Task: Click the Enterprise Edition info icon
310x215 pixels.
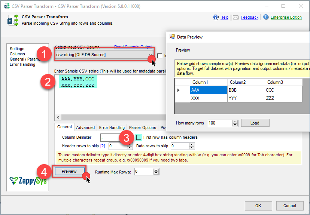Action: (x=266, y=17)
